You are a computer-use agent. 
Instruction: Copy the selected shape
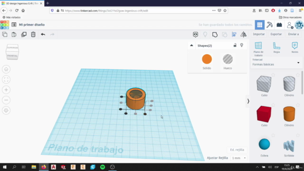pyautogui.click(x=5, y=35)
